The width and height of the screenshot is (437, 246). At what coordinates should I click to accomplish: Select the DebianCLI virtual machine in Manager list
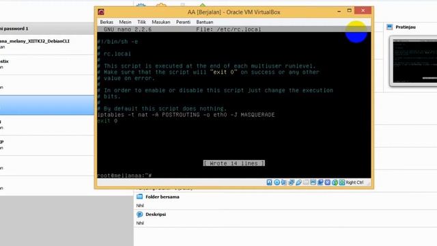pos(47,44)
